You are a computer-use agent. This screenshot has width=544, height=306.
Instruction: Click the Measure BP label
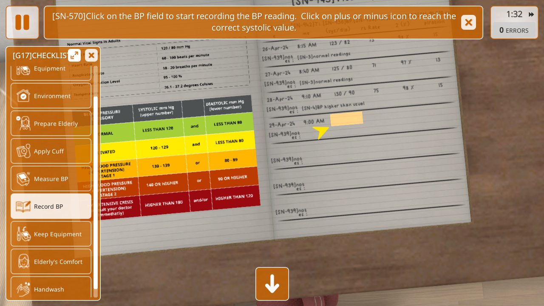click(51, 179)
